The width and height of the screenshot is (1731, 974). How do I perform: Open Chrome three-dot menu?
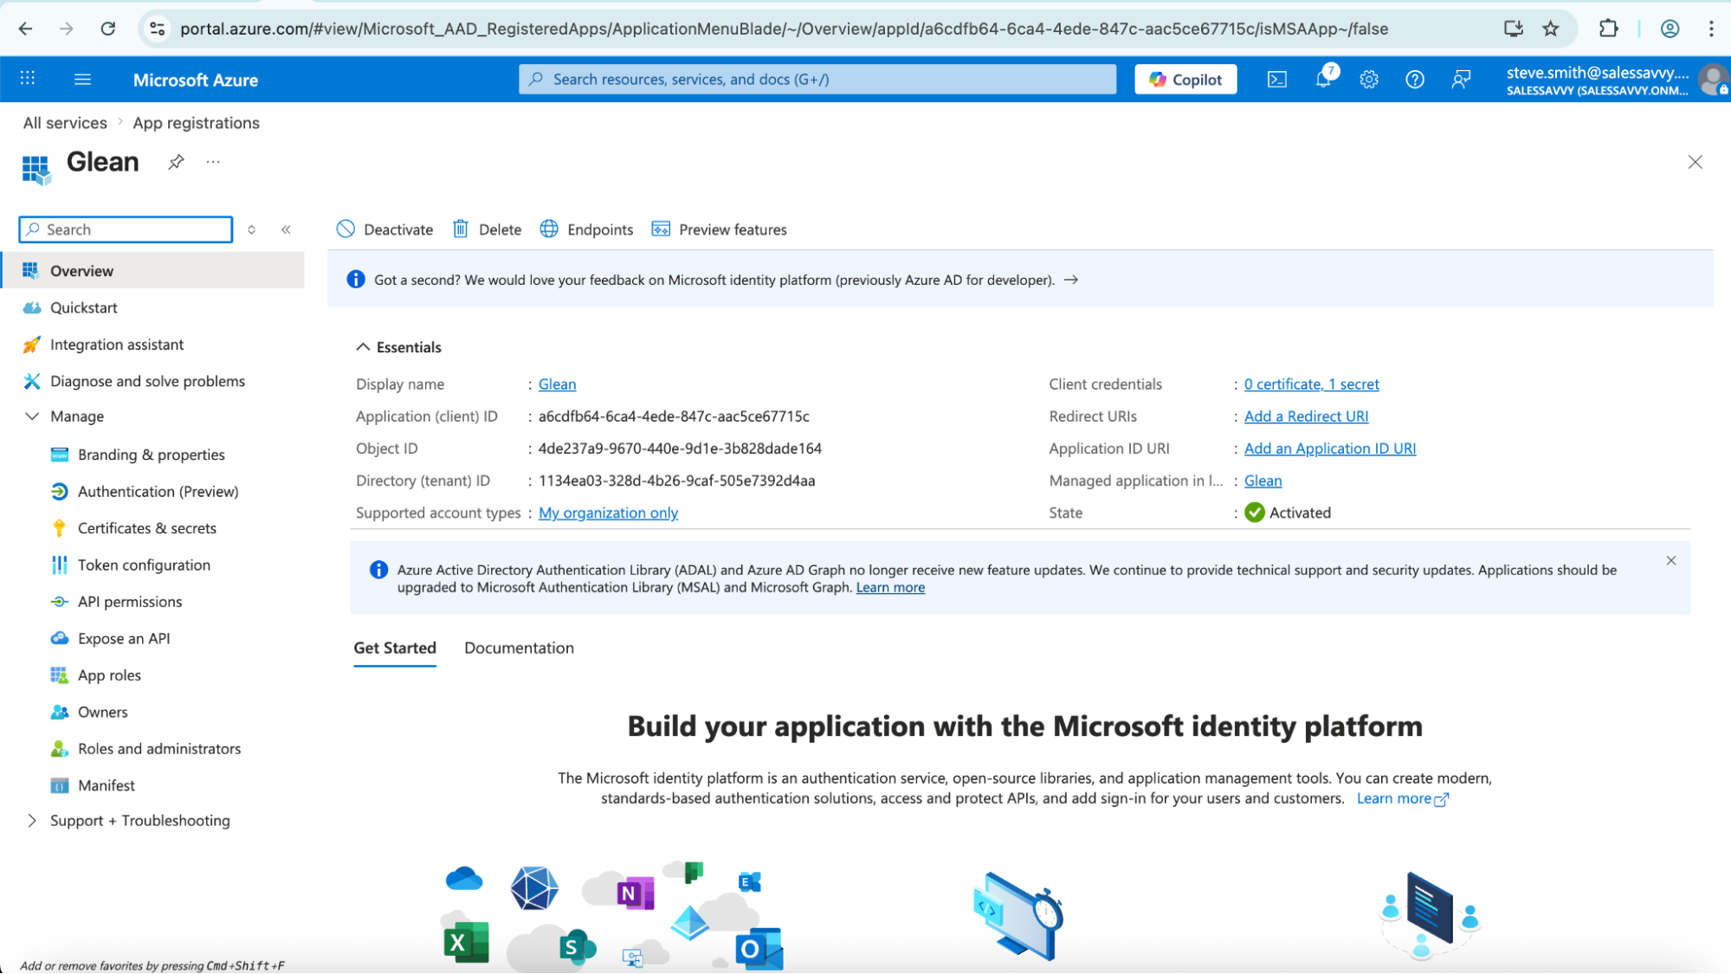[x=1710, y=29]
